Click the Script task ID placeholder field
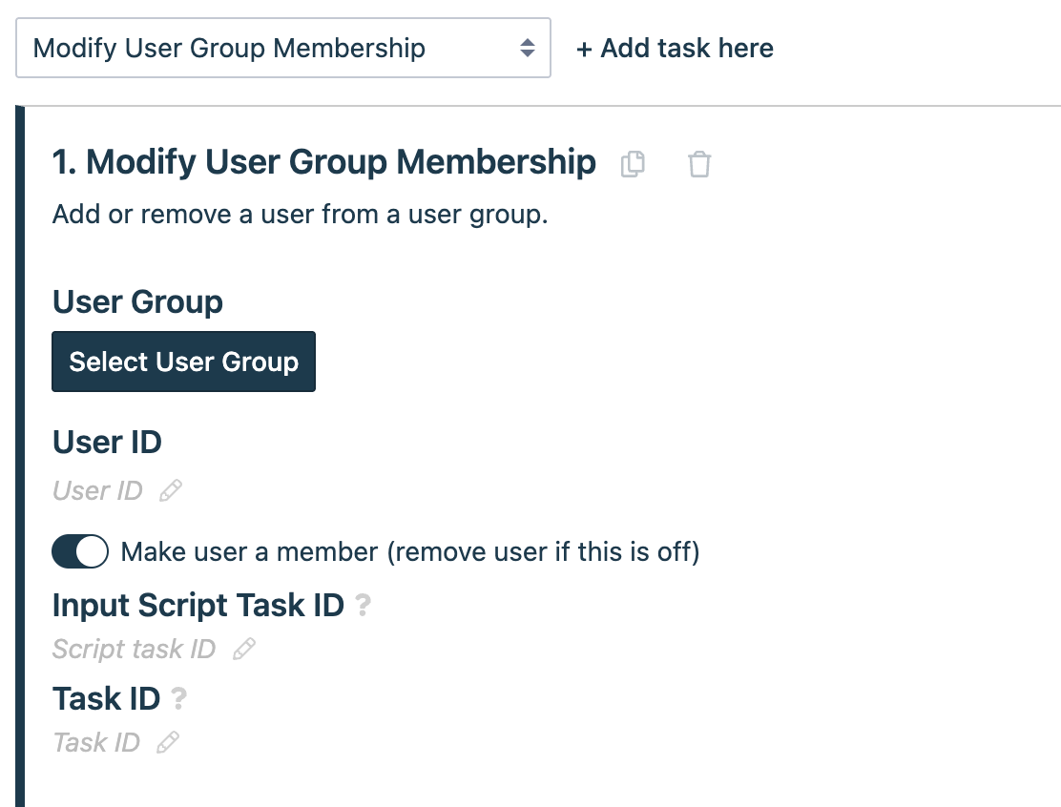 pos(134,649)
